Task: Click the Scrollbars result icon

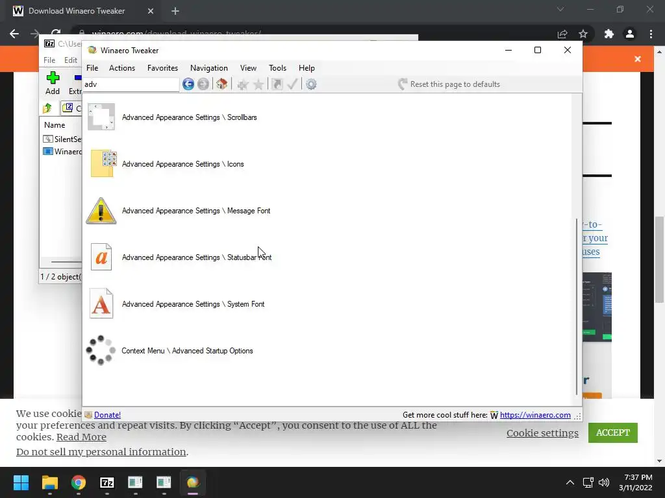Action: point(101,117)
